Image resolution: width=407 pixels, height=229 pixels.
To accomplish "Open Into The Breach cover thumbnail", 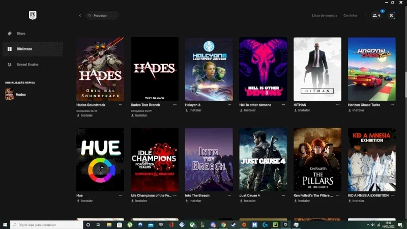I will click(x=209, y=159).
